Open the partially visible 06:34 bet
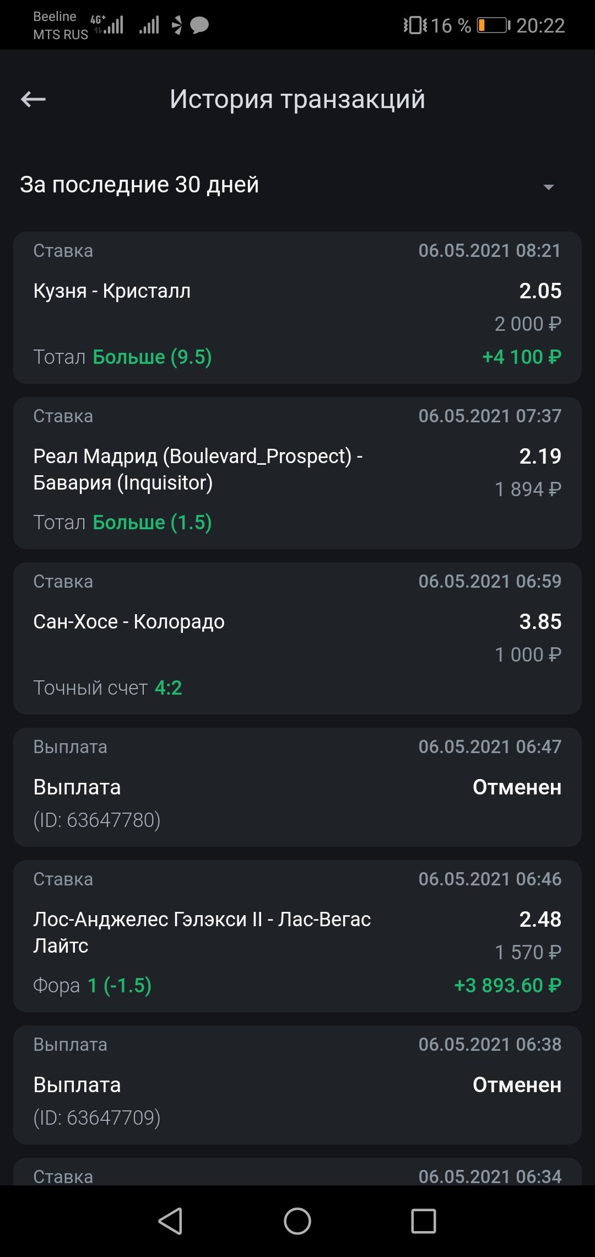The height and width of the screenshot is (1257, 595). point(297,1173)
